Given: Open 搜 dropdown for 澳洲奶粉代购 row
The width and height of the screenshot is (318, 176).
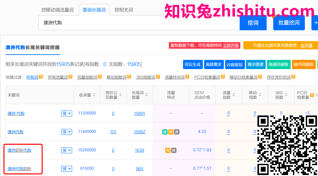Looking at the screenshot, I should (67, 150).
